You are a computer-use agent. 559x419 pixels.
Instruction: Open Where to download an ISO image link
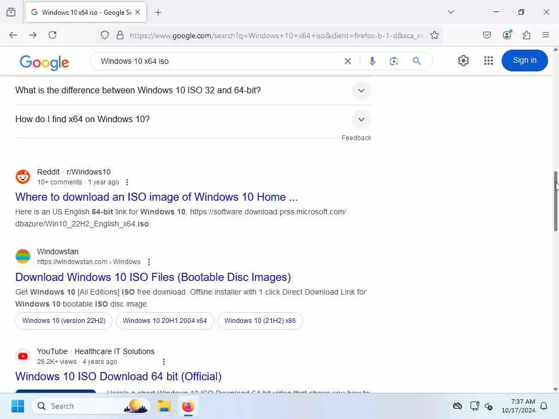tap(156, 197)
